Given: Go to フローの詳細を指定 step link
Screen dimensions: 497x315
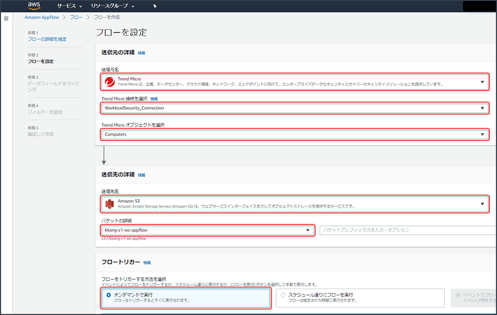Looking at the screenshot, I should pyautogui.click(x=47, y=39).
